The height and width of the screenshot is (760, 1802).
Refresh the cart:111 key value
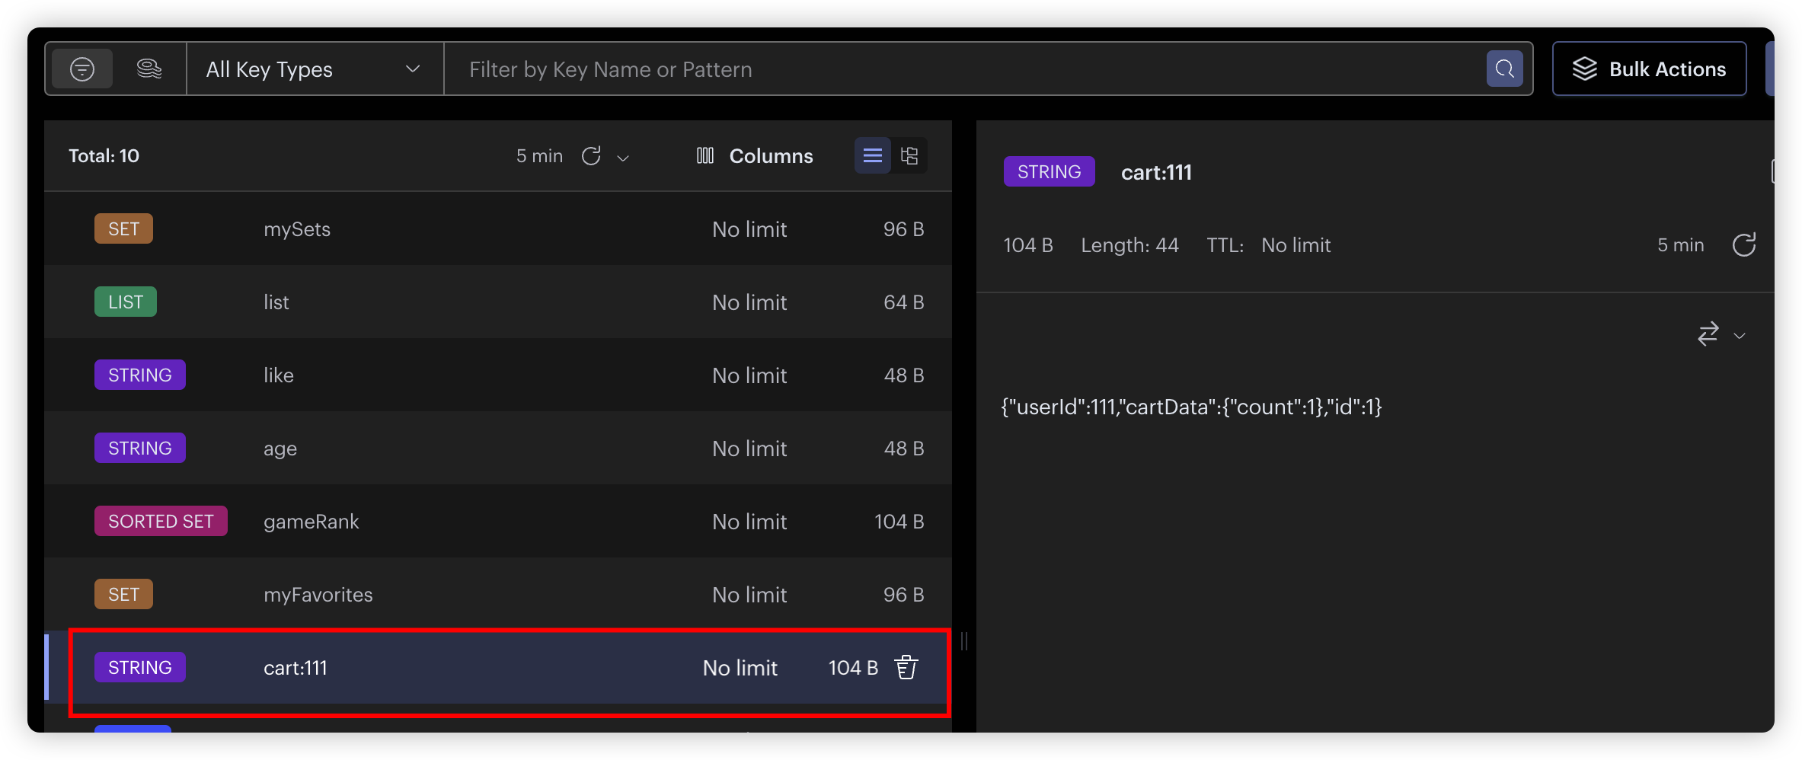(x=1743, y=245)
